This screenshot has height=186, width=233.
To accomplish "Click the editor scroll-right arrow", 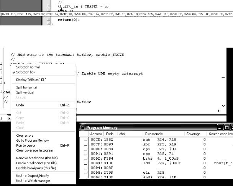I will coord(218,111).
